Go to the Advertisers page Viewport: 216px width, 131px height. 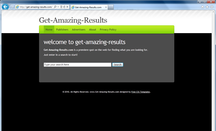(79, 30)
